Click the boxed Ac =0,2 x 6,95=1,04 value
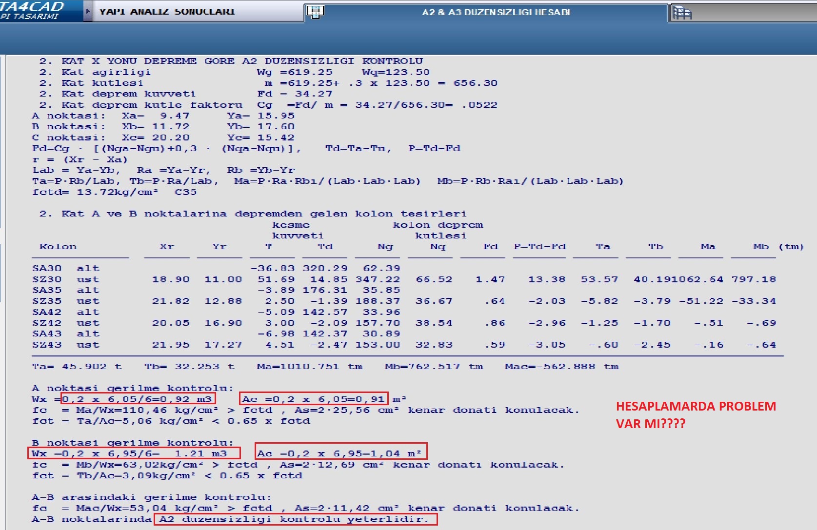The width and height of the screenshot is (817, 530). coord(341,453)
